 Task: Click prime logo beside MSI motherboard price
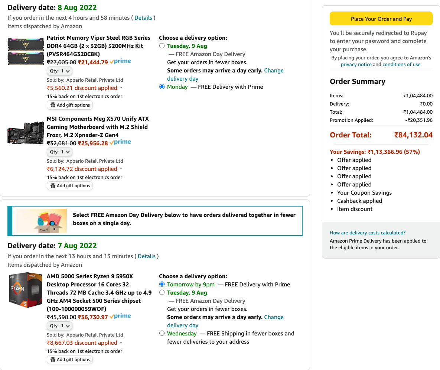[120, 142]
